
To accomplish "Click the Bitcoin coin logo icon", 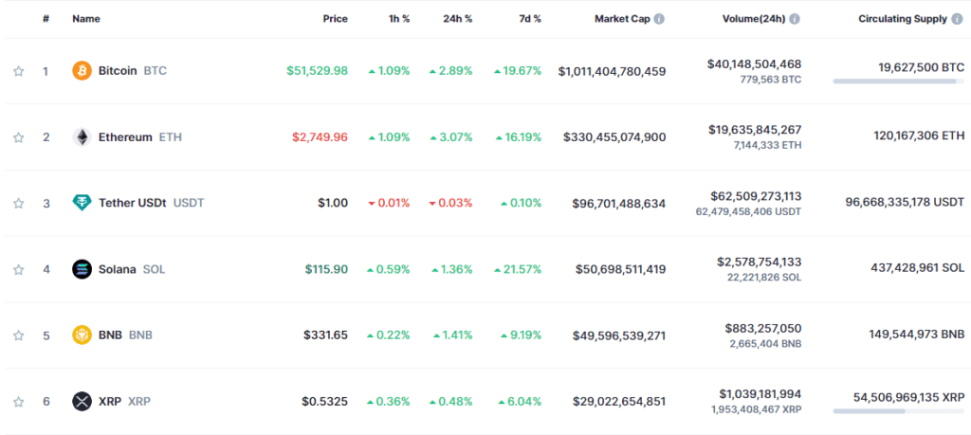I will [82, 71].
